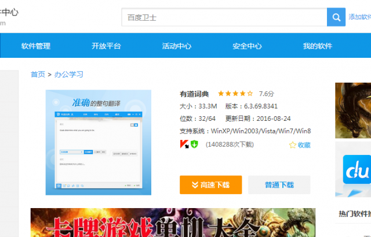Open the 活动中心 menu tab

click(177, 46)
